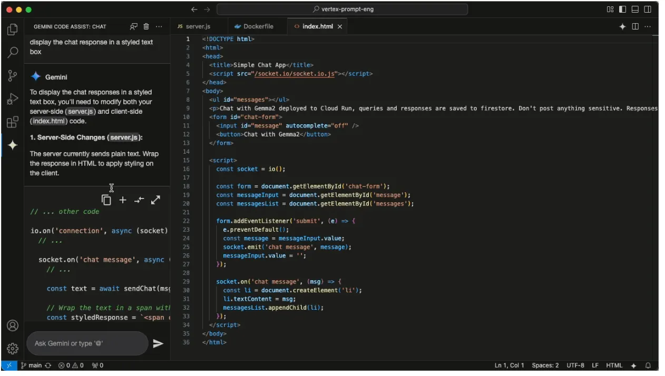Viewport: 665px width, 376px height.
Task: Open the remote window button in status bar
Action: (x=9, y=365)
